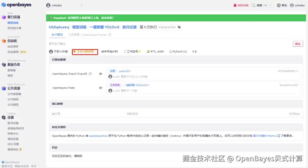
Task: Click the red 停止 button
Action: point(298,44)
